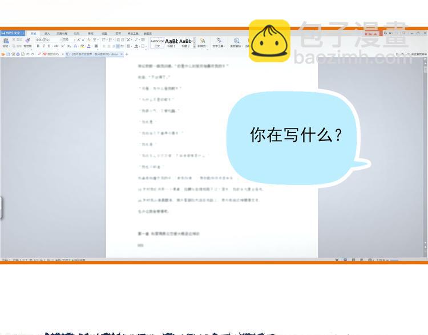This screenshot has height=335, width=428.
Task: Click the vertical scrollbar on the right
Action: point(425,157)
